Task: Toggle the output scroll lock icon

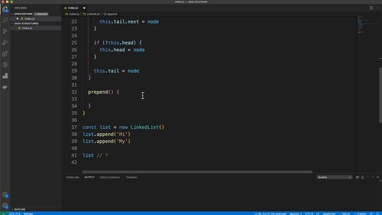Action: 362,177
